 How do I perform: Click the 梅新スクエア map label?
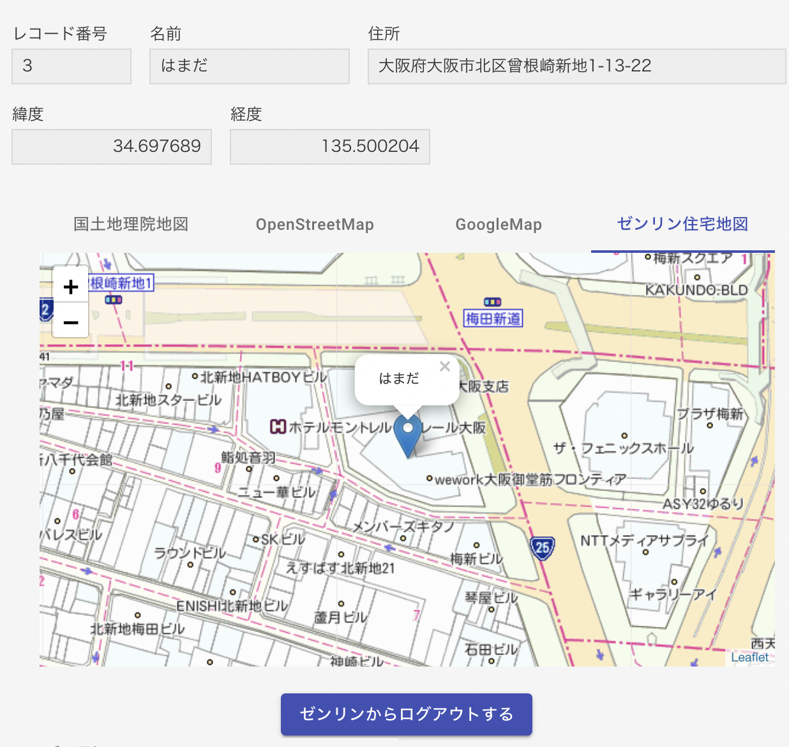[693, 258]
